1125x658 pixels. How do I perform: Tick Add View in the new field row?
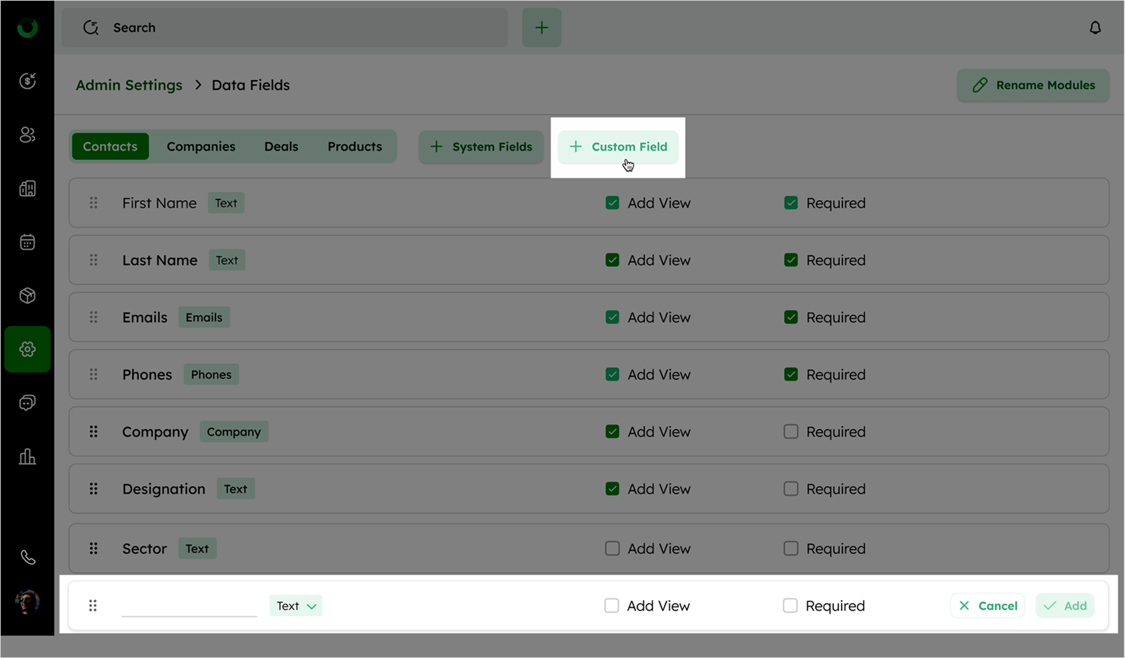[611, 606]
